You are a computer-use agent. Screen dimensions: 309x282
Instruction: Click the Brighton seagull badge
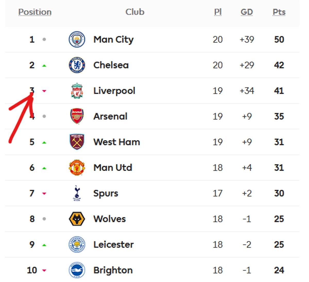pos(77,270)
